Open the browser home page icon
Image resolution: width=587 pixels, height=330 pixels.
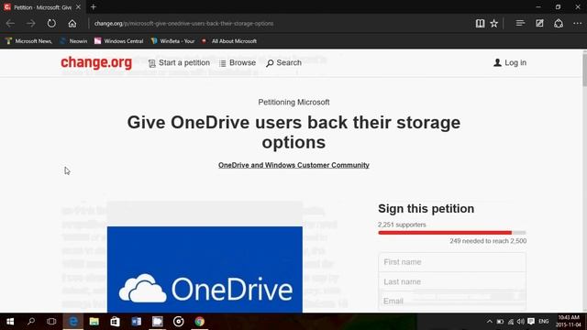(x=72, y=23)
